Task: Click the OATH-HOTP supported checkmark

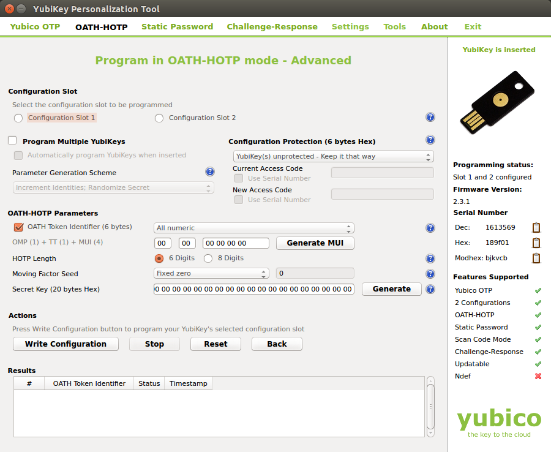Action: pos(538,315)
